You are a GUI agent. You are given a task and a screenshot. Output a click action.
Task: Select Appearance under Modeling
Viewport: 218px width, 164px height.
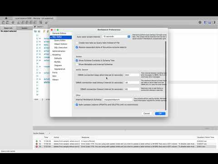(x=59, y=69)
